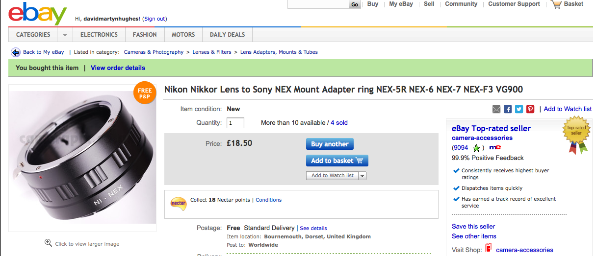Click the eBay logo
596x256 pixels.
point(37,14)
